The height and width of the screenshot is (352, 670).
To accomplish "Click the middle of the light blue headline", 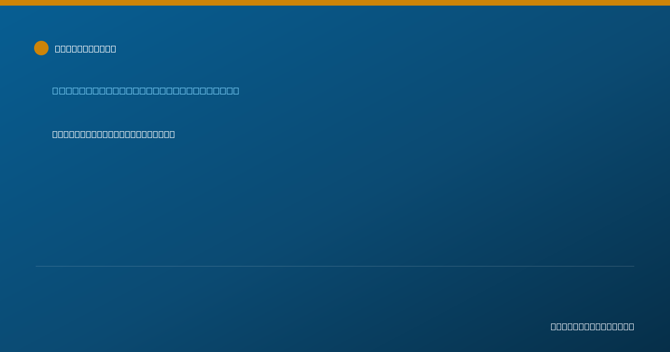I will point(146,91).
